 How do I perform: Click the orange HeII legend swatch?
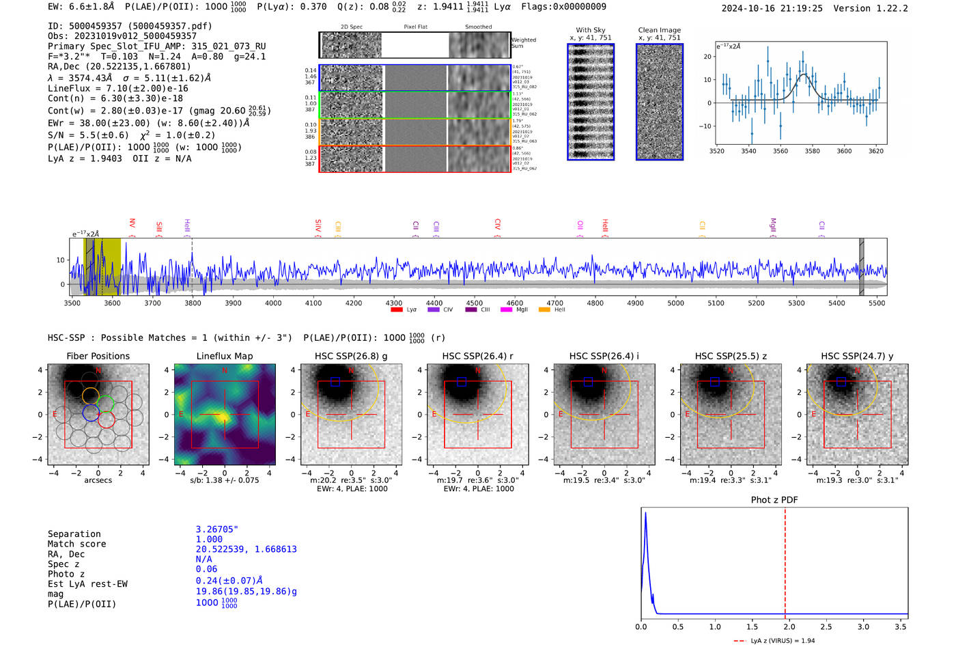[x=544, y=310]
